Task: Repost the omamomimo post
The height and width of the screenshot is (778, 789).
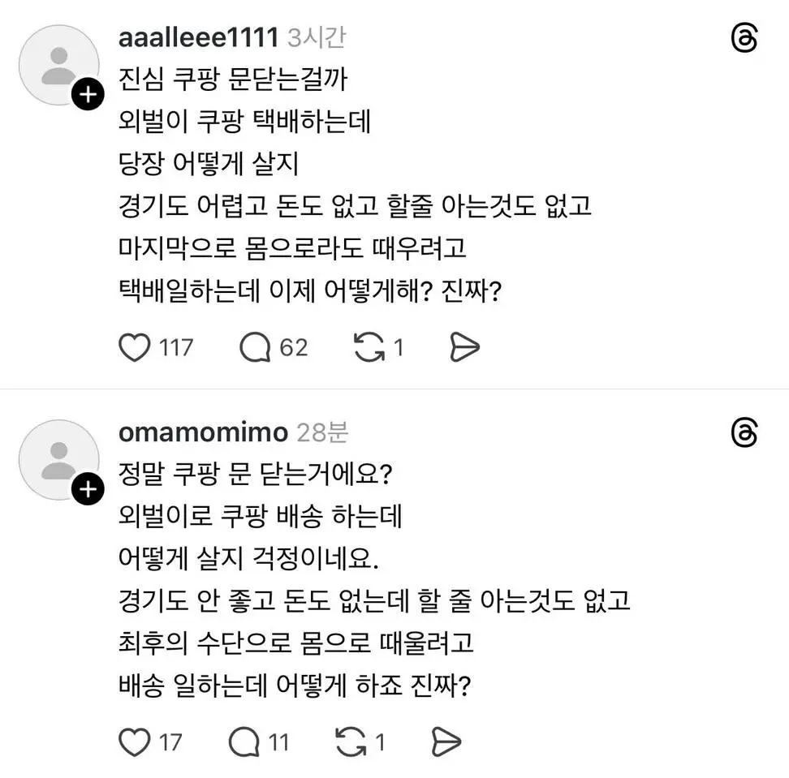Action: click(x=350, y=741)
